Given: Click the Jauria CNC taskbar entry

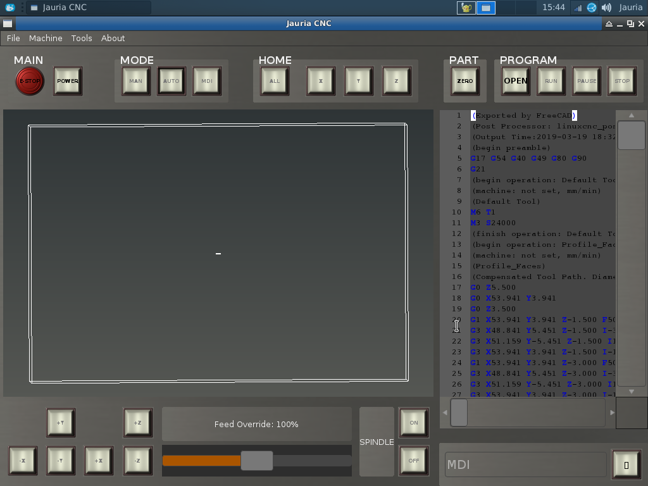Looking at the screenshot, I should click(89, 8).
